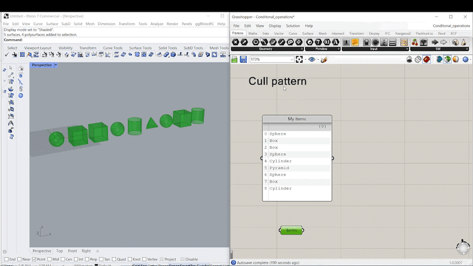Click Grasshopper save document floppy icon
Screen dimensions: 473x266
click(243, 60)
